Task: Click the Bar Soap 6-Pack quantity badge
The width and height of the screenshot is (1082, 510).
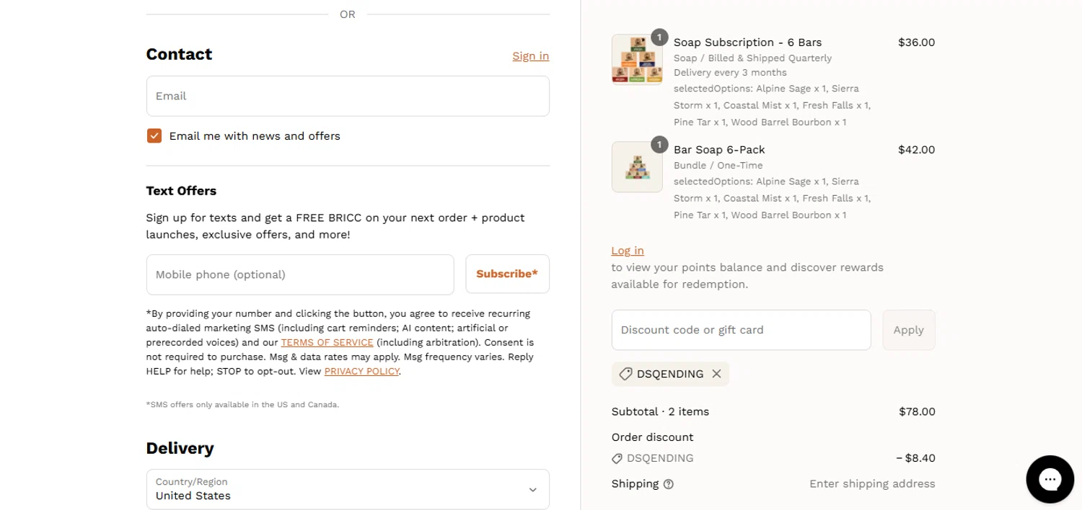Action: 659,145
